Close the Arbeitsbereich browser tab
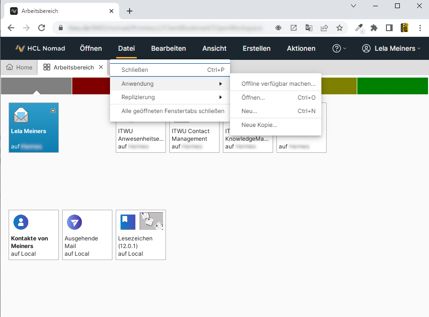The height and width of the screenshot is (317, 429). tap(111, 11)
